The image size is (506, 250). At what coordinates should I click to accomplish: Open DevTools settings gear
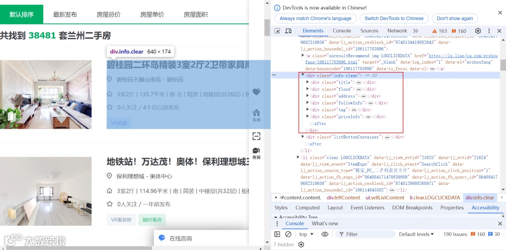[478, 31]
